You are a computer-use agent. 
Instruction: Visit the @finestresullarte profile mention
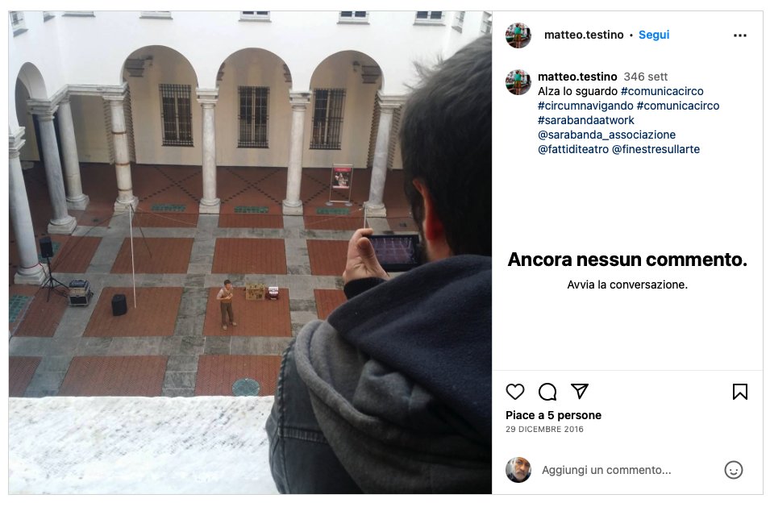click(x=656, y=149)
